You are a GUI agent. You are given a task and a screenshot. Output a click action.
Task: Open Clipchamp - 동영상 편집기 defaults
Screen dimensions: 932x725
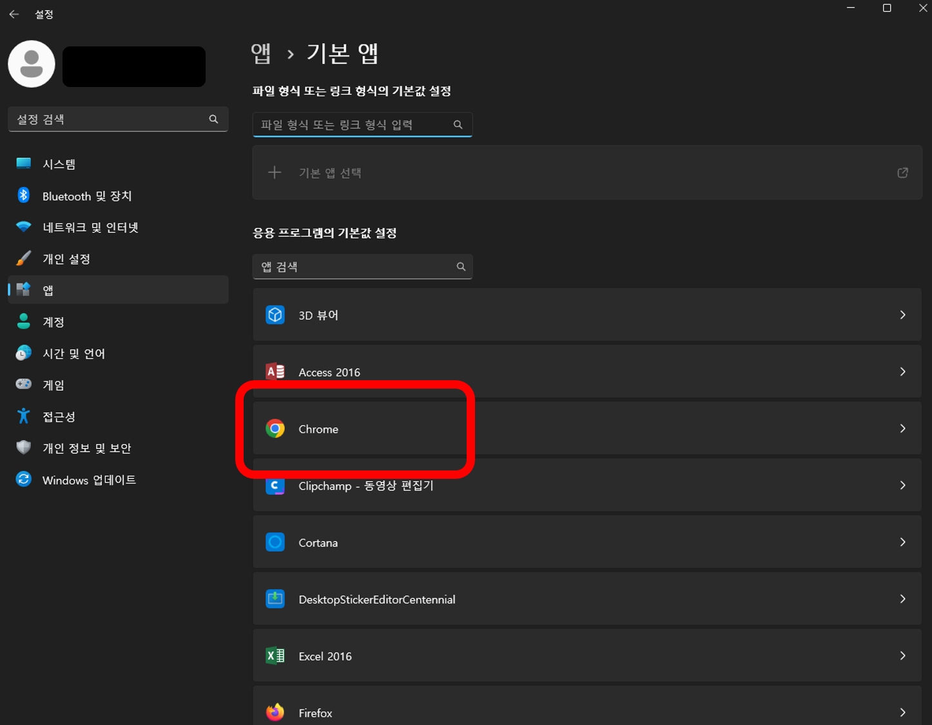[x=587, y=485]
